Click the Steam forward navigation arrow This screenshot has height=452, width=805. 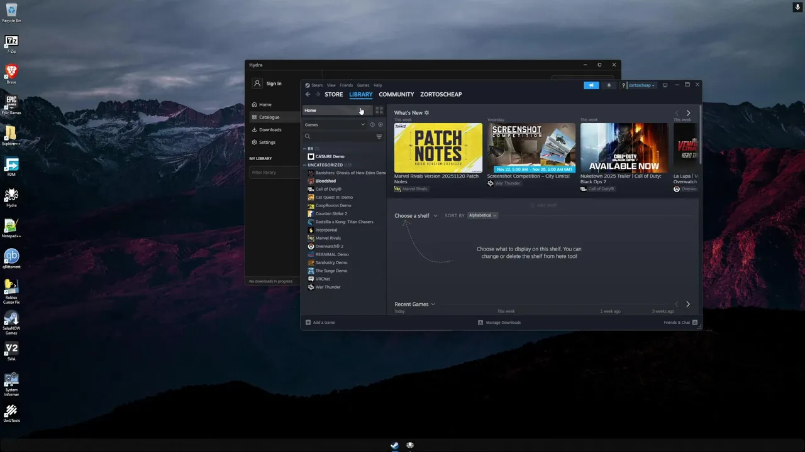coord(318,94)
